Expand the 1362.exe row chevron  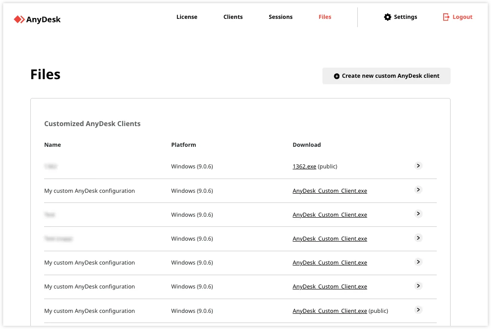coord(418,166)
